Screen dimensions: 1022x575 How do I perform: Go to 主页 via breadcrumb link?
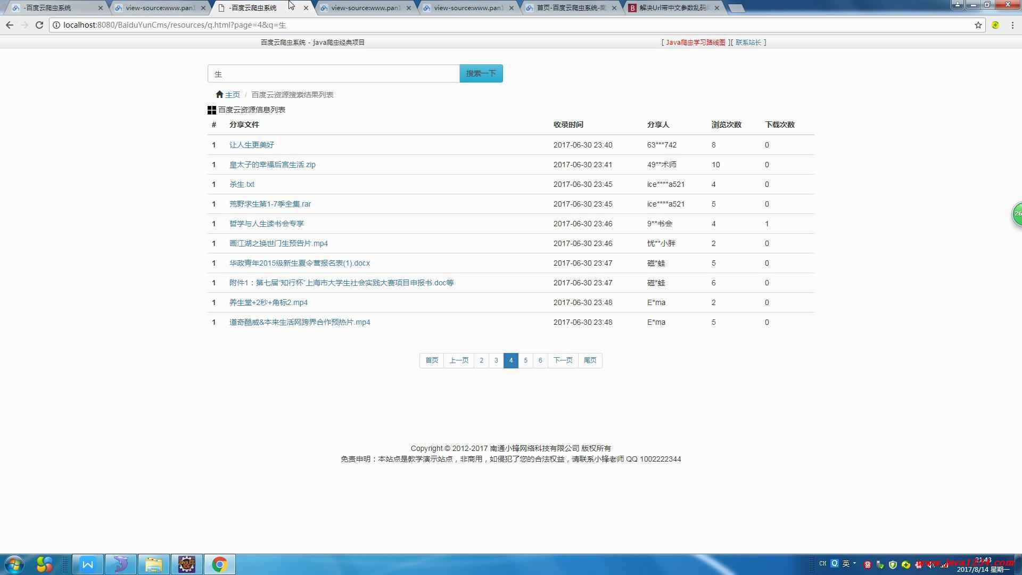pos(233,95)
